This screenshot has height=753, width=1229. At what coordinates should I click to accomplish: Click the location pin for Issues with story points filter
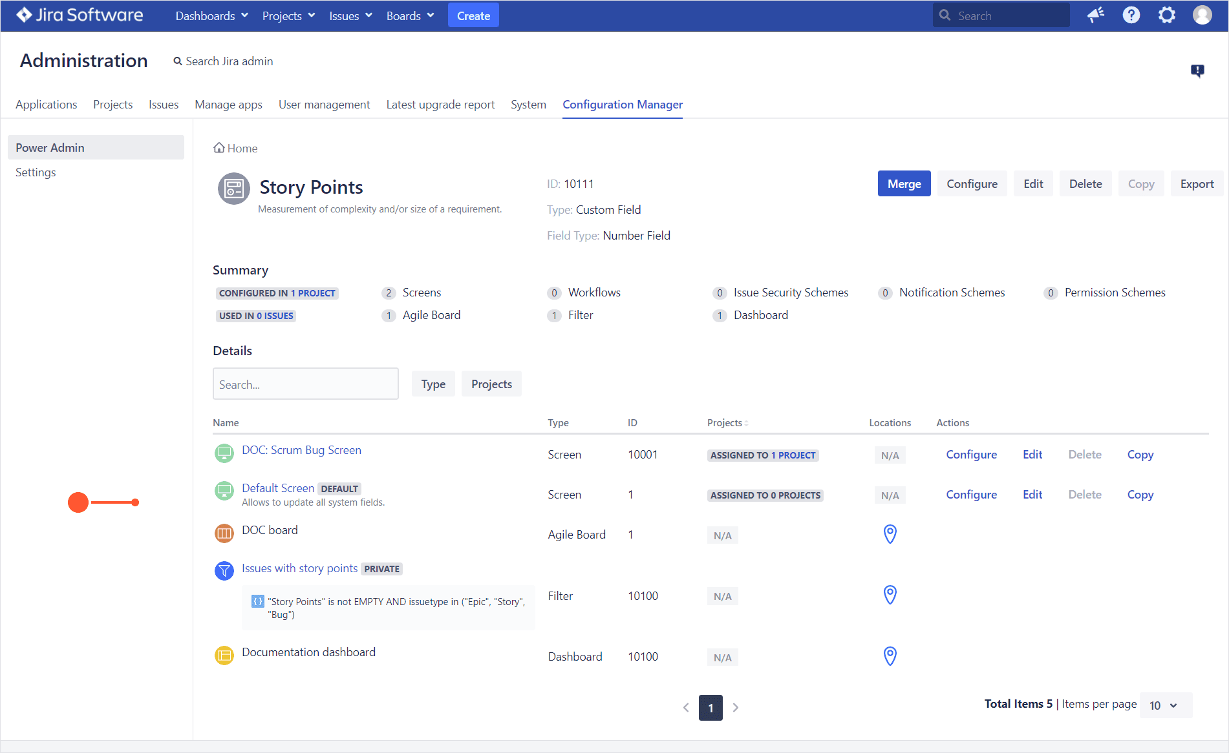tap(890, 595)
